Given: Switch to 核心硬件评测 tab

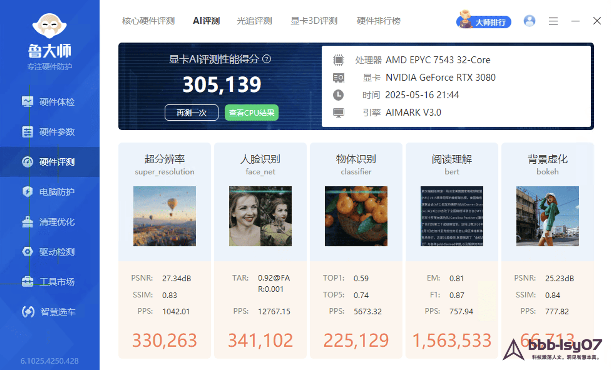Looking at the screenshot, I should coord(148,21).
